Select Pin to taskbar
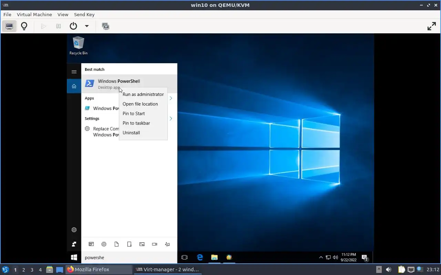 click(143, 123)
